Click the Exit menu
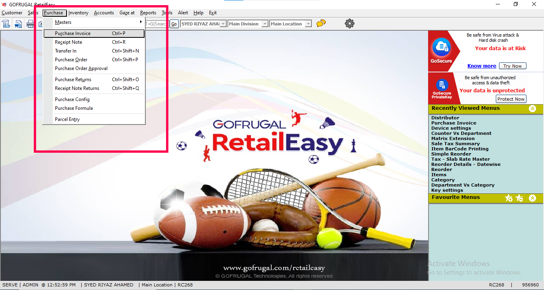 213,13
